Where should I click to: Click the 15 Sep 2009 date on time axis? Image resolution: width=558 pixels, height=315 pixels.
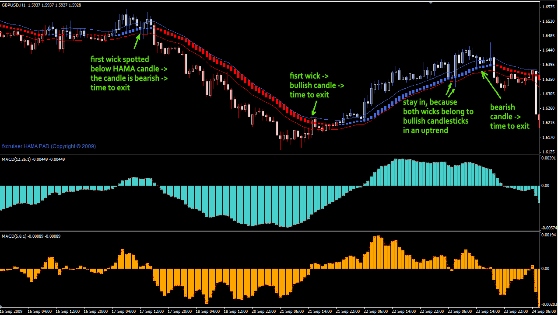click(x=12, y=312)
